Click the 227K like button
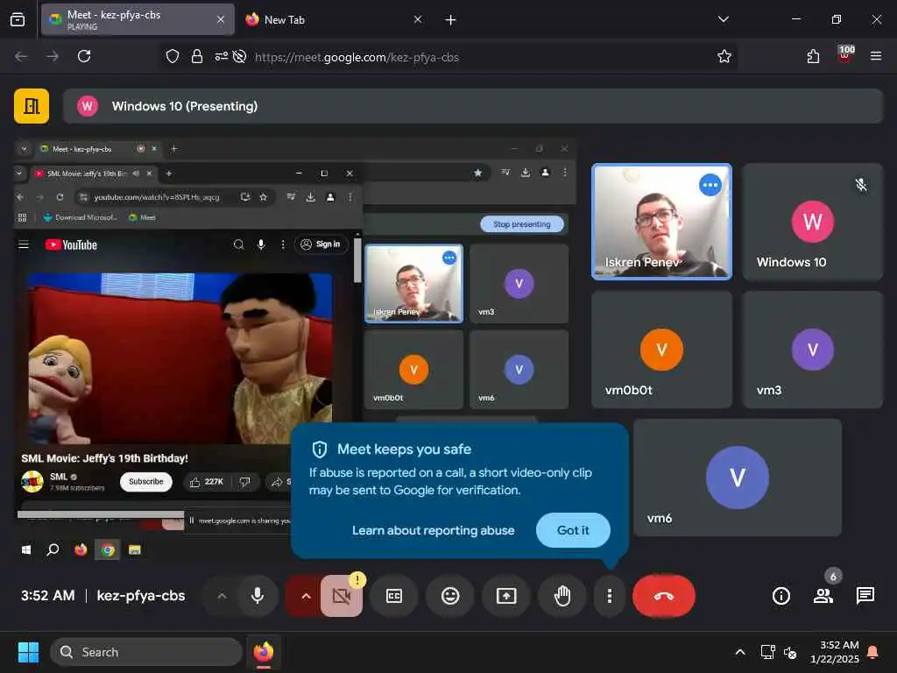This screenshot has height=673, width=897. [x=207, y=482]
